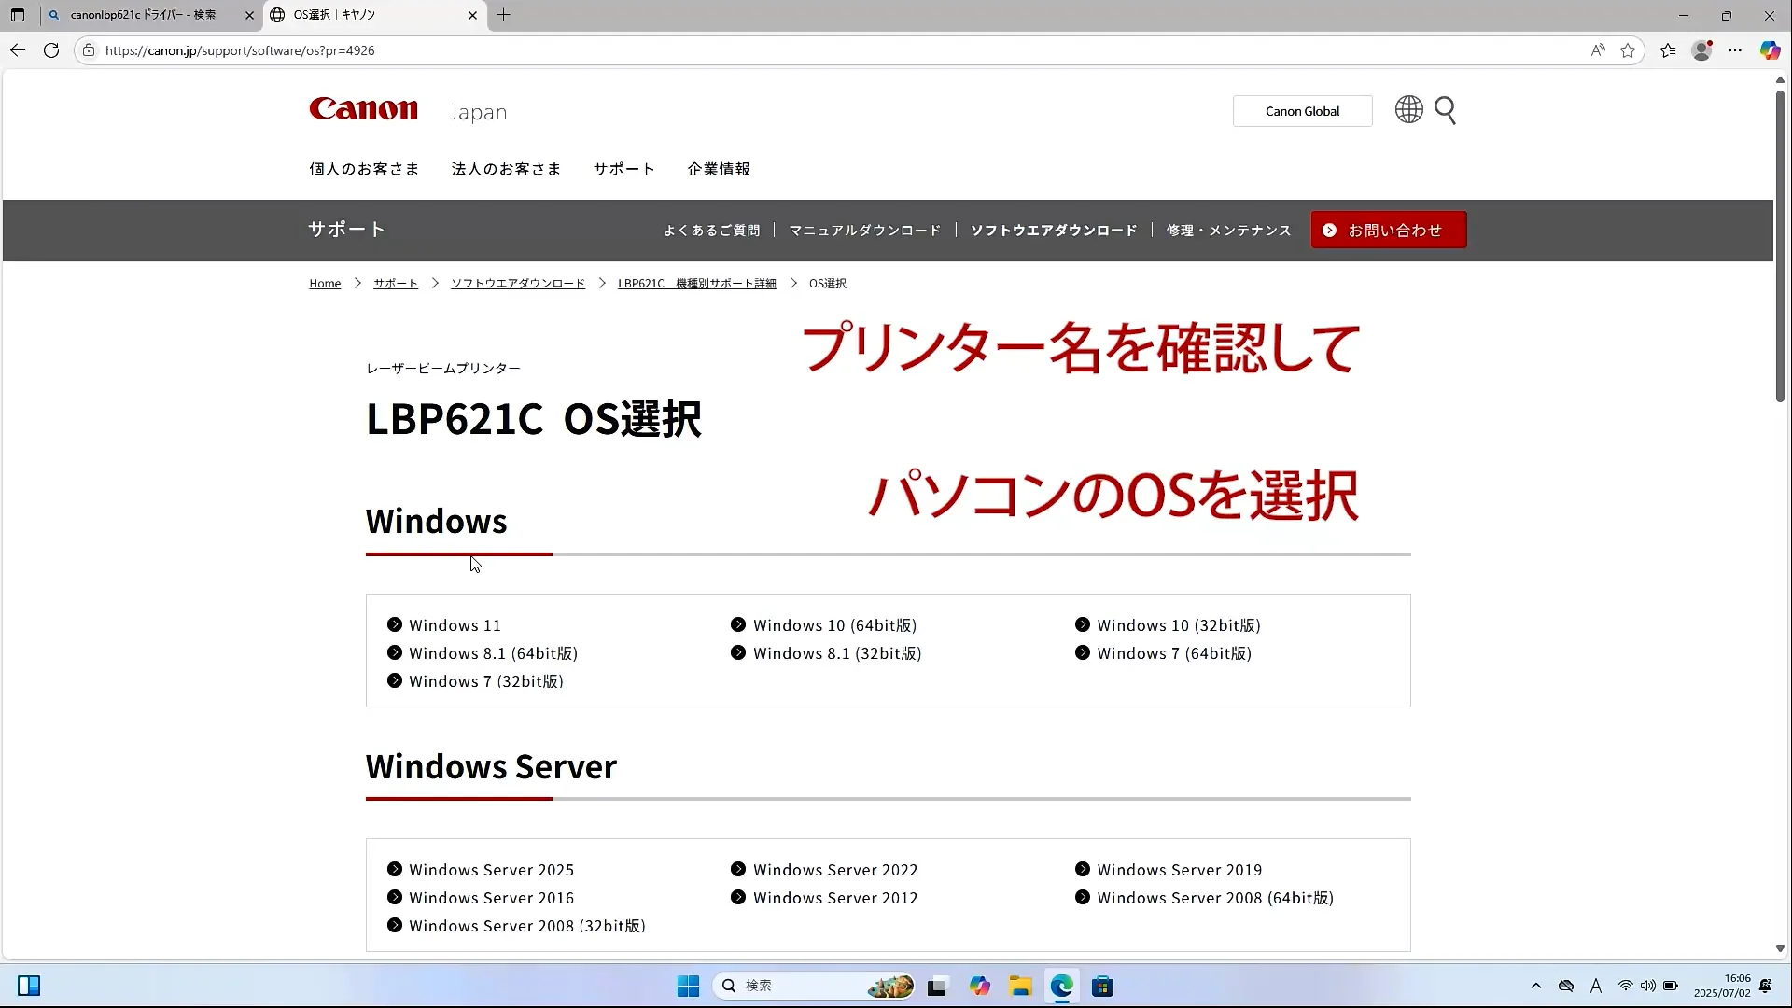Open the volume control in tray
The image size is (1792, 1008).
(1647, 987)
